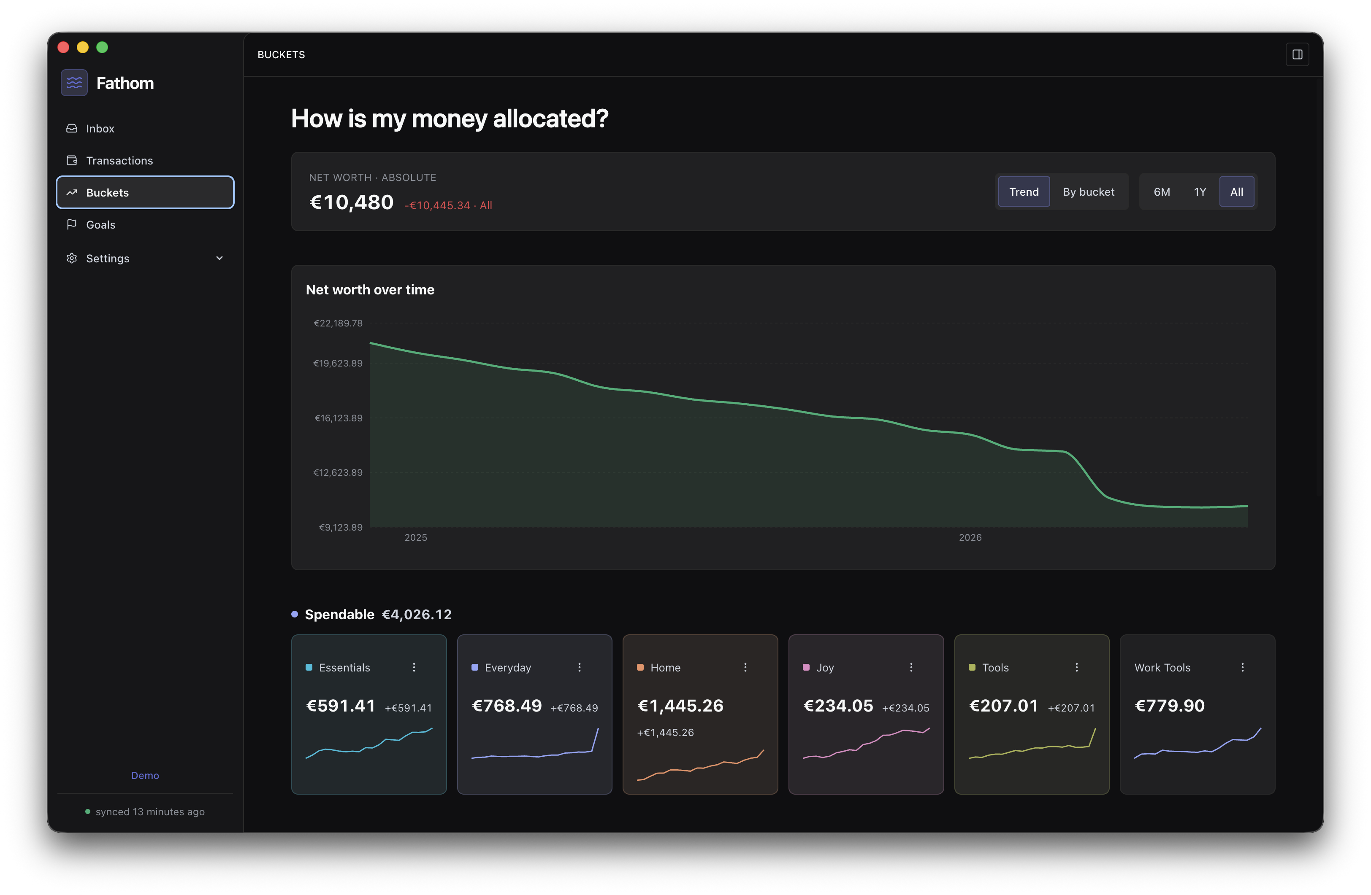Open Home card three-dot menu

point(745,667)
